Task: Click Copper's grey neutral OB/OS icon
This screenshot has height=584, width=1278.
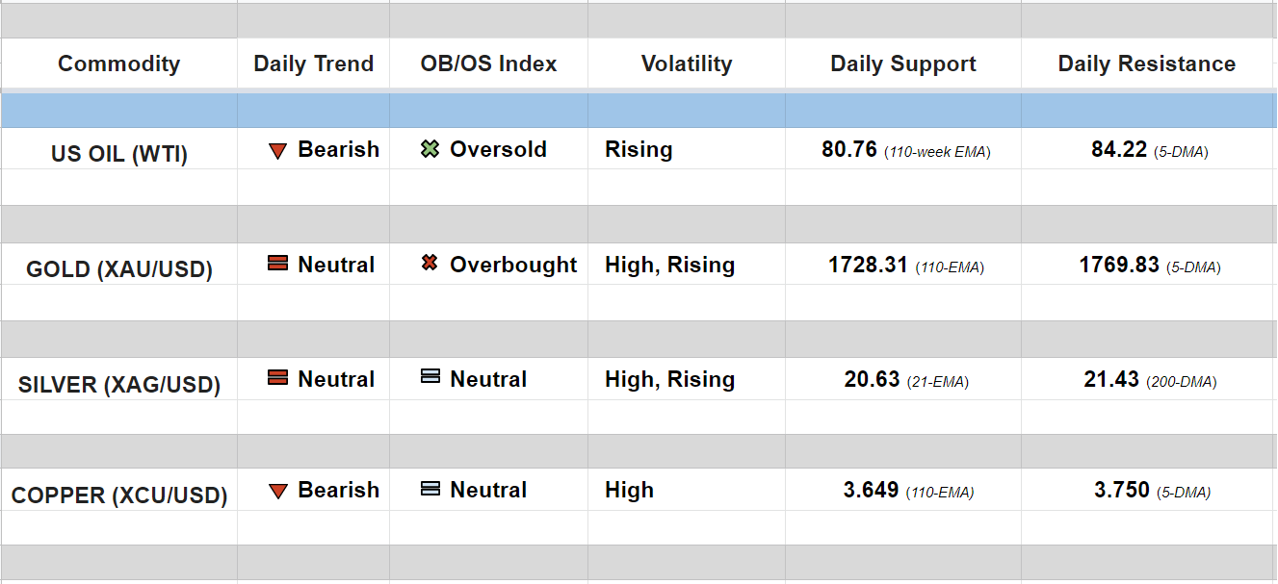Action: pyautogui.click(x=430, y=489)
